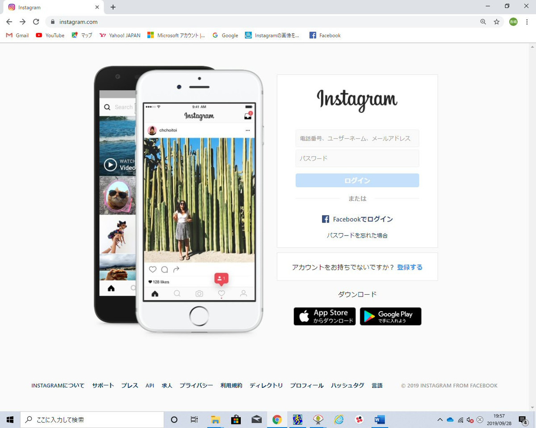
Task: Open the network tray icon
Action: pos(461,420)
